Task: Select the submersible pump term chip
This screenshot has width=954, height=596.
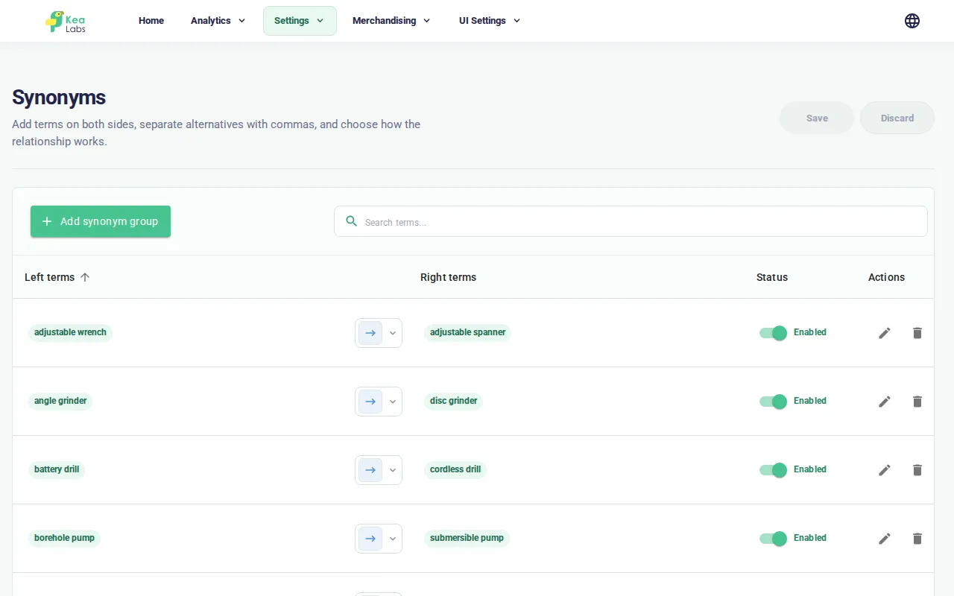Action: click(467, 538)
